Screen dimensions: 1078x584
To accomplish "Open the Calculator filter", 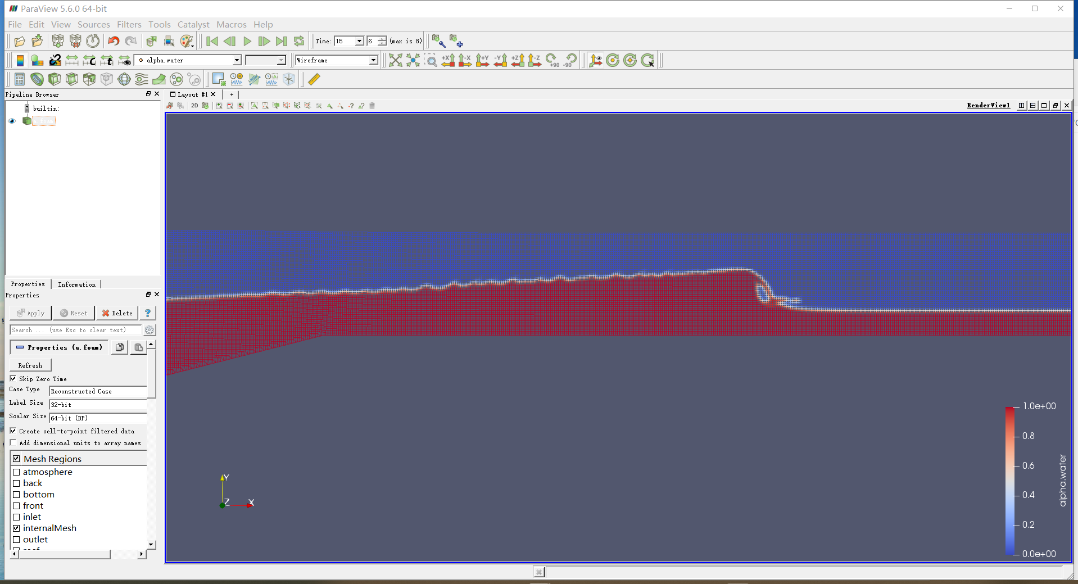I will pyautogui.click(x=20, y=79).
